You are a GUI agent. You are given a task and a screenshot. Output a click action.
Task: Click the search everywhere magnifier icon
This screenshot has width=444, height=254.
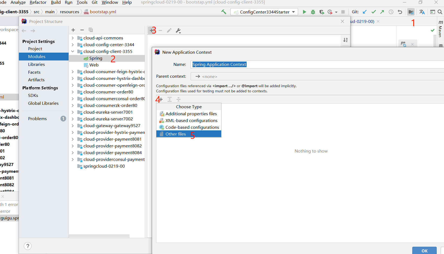pos(440,12)
